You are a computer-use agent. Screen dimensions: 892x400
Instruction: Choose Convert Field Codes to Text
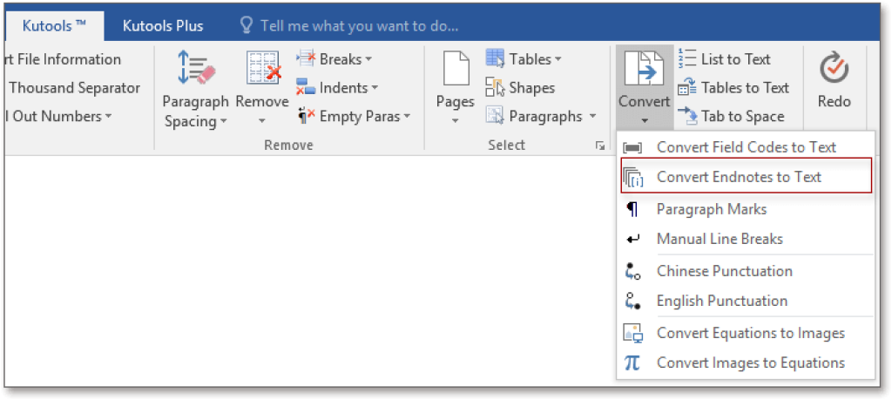746,147
